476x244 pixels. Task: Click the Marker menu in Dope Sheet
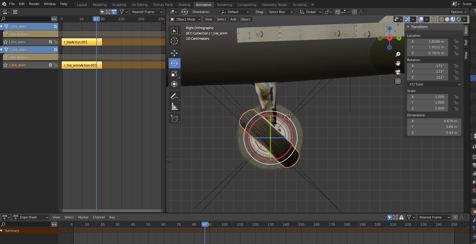[83, 217]
